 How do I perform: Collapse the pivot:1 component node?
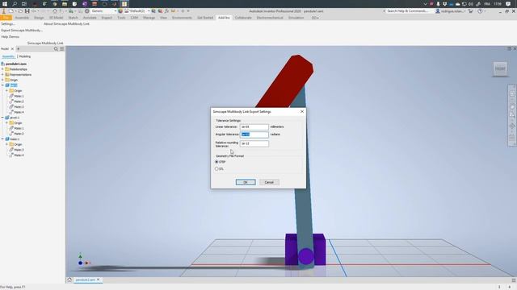point(2,118)
